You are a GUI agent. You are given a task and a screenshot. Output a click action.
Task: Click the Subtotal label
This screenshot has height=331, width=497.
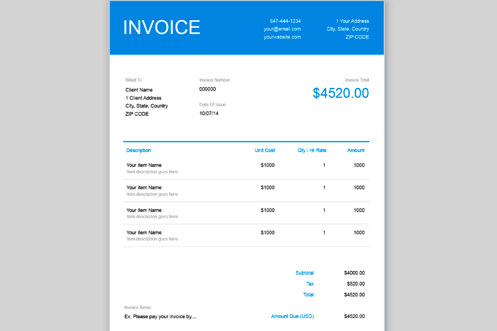(304, 273)
